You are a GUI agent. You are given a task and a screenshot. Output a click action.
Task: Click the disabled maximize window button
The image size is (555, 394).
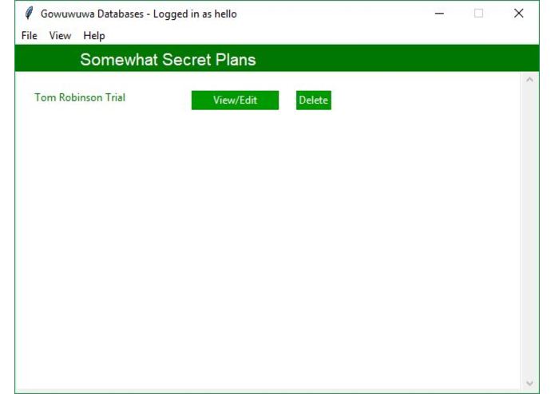[478, 14]
